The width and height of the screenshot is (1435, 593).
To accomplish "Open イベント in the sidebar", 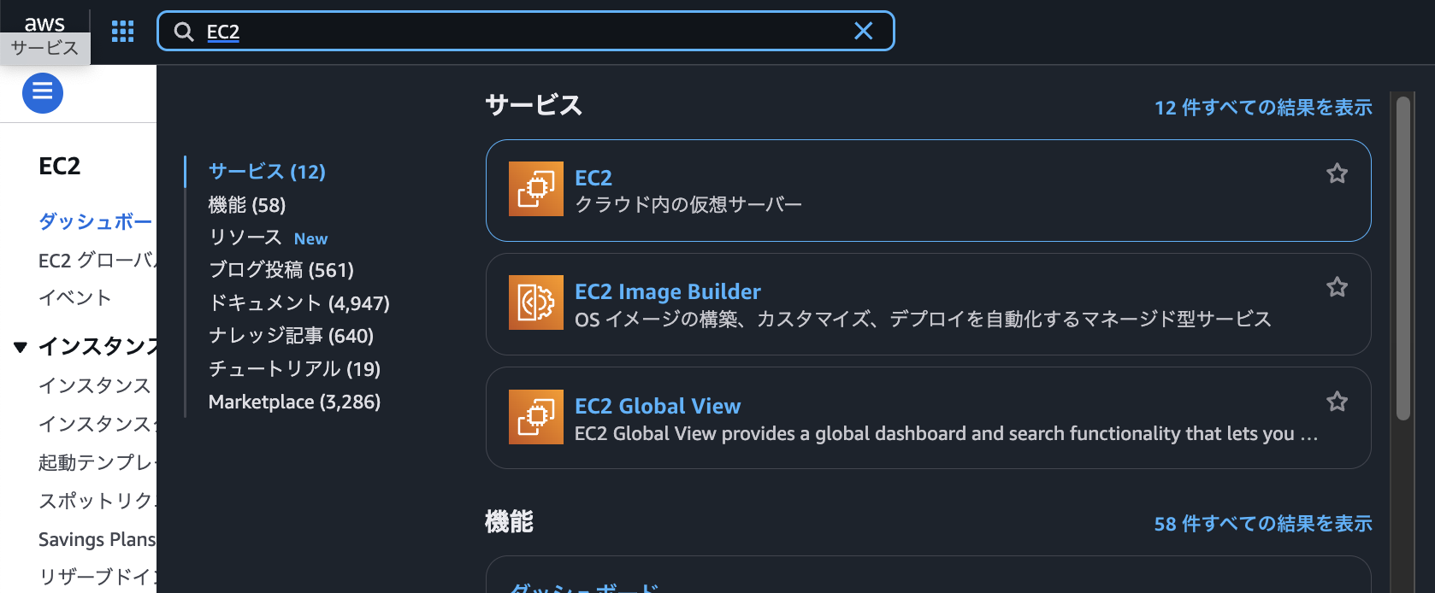I will click(75, 297).
